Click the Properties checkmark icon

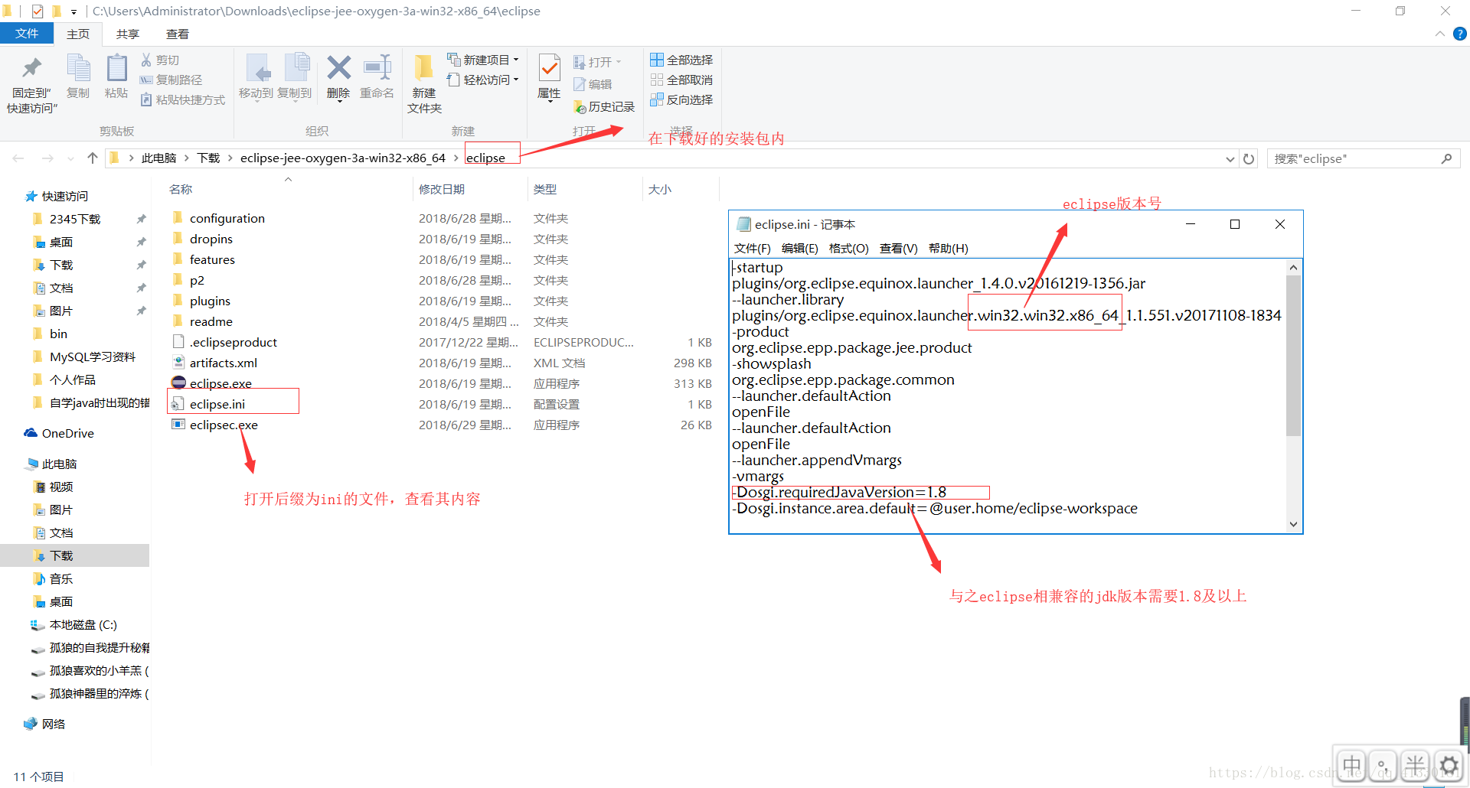pos(549,68)
